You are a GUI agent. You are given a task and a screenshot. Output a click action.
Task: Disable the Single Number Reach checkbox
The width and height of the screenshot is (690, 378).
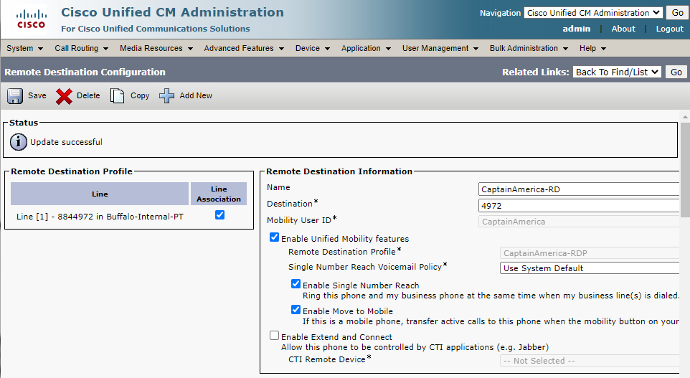coord(296,285)
